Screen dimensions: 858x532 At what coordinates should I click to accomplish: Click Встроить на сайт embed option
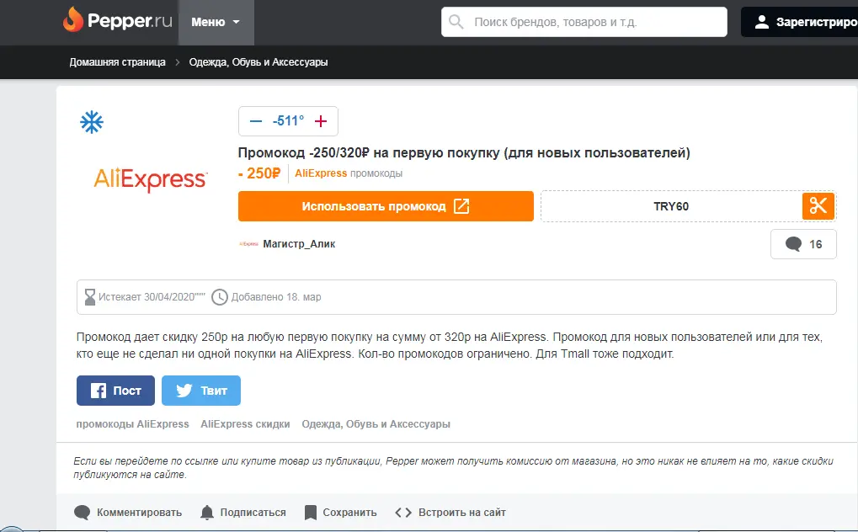point(461,513)
